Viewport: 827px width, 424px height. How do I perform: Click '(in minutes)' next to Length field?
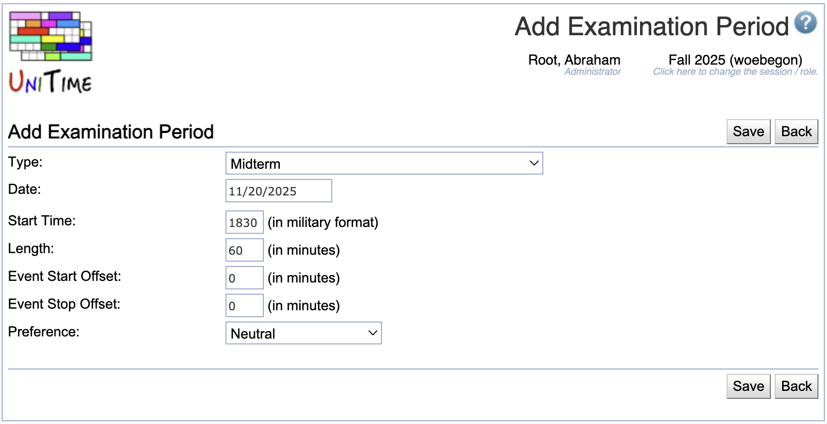[x=304, y=250]
